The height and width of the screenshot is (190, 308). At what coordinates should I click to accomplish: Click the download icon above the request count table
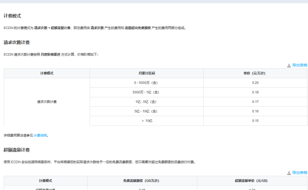pos(289,65)
